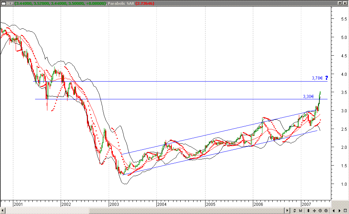Image resolution: width=349 pixels, height=214 pixels.
Task: Click the vertical fit arrows icon
Action: click(x=308, y=211)
